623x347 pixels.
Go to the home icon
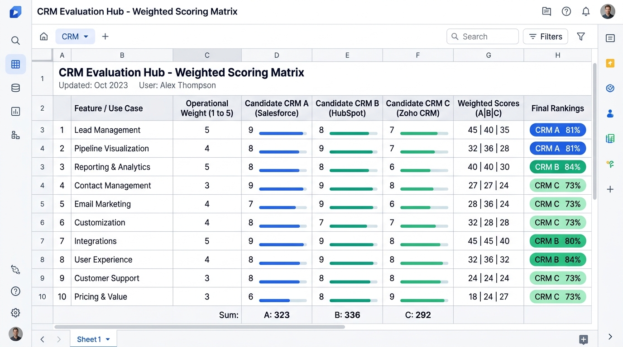coord(44,37)
